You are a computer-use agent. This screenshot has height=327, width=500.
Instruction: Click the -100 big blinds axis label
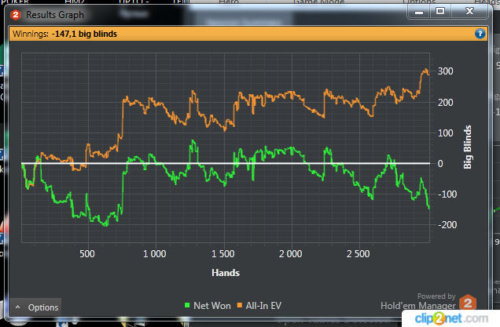click(x=447, y=194)
